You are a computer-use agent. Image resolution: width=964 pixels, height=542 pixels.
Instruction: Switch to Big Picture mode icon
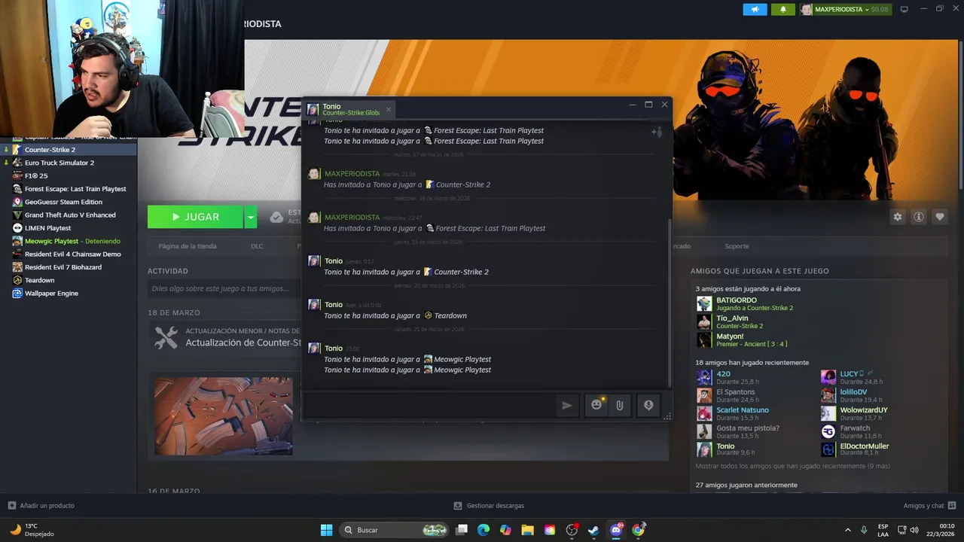click(905, 9)
